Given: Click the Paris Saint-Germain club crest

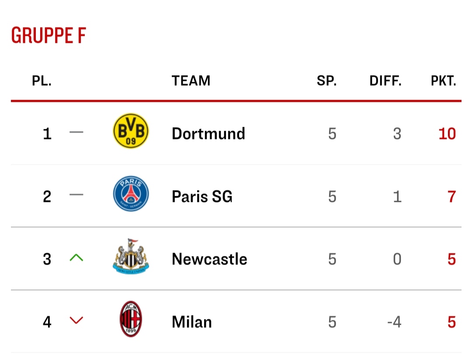Looking at the screenshot, I should click(x=131, y=194).
